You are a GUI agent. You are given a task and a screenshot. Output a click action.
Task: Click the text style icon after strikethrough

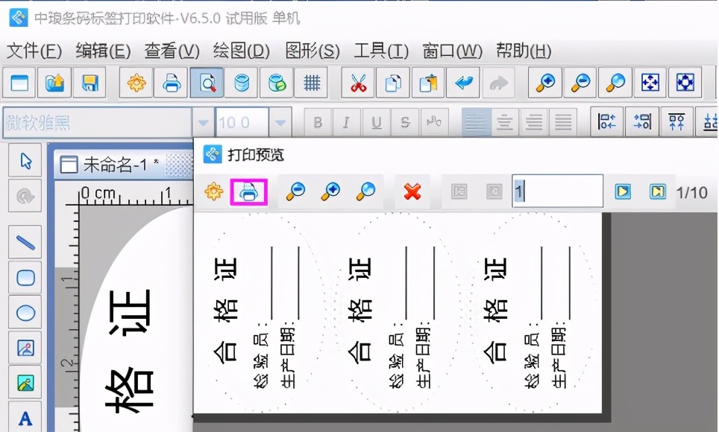coord(434,122)
